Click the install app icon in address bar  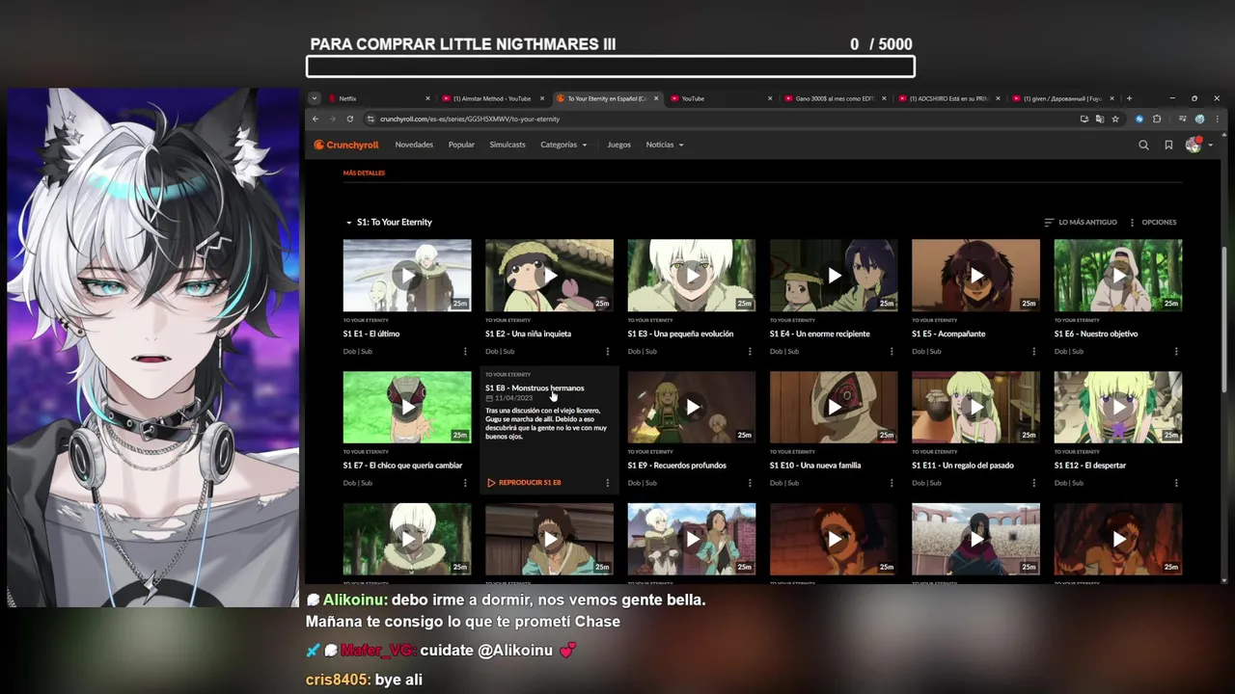pos(1084,119)
